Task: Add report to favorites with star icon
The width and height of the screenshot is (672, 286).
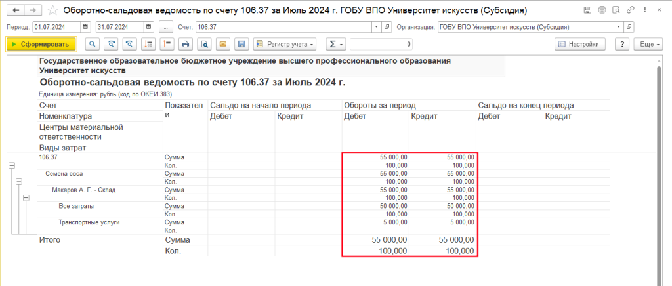Action: 52,10
